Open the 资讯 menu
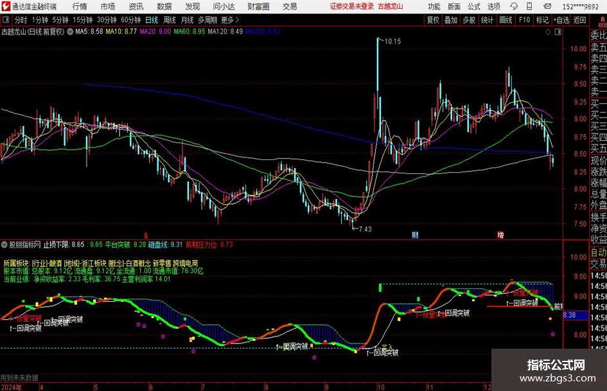Viewport: 607px width, 391px height. (136, 6)
